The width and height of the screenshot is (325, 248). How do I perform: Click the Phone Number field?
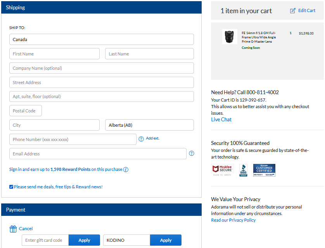(x=73, y=139)
